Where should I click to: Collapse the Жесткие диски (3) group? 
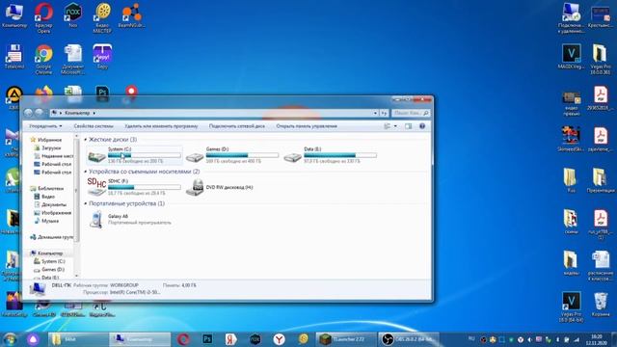(x=86, y=140)
